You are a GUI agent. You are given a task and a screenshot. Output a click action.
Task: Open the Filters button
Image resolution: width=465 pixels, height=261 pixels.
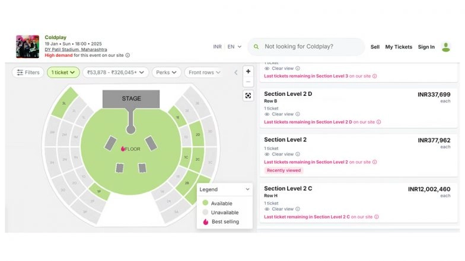tap(28, 72)
